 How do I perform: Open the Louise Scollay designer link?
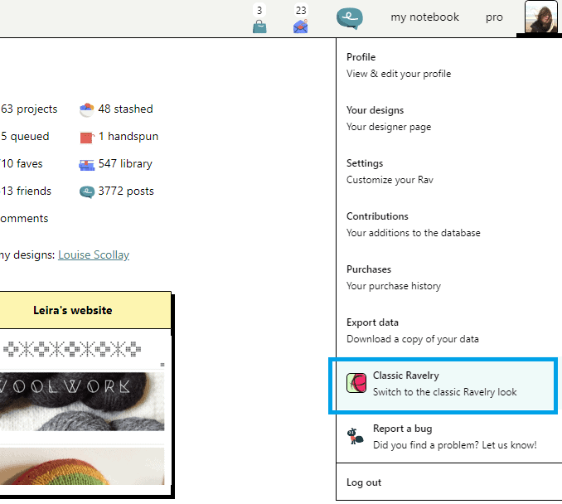coord(94,254)
